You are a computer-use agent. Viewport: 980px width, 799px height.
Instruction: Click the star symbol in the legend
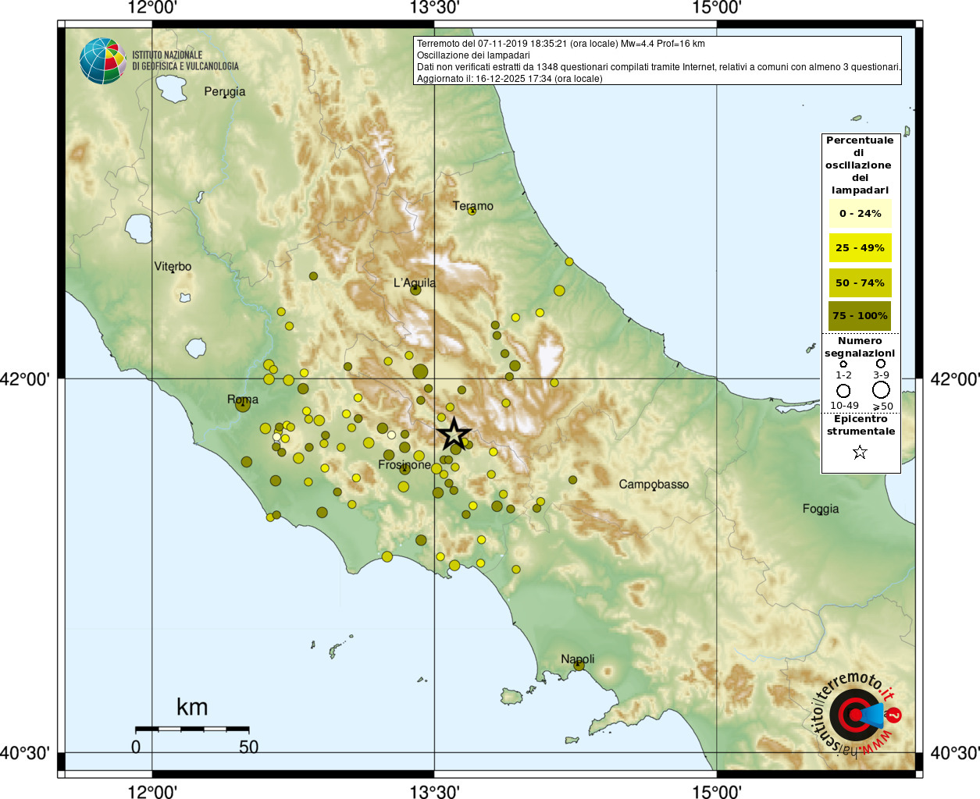point(860,453)
